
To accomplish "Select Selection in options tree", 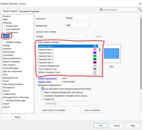I will click(x=7, y=49).
